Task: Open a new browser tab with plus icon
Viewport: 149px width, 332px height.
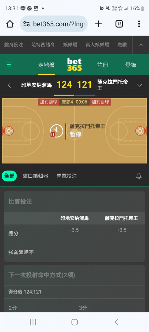Action: (98, 24)
